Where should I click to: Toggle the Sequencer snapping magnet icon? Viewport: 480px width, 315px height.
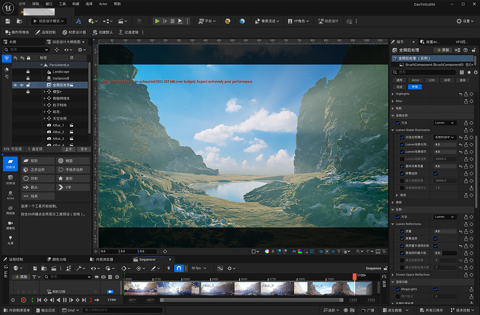(179, 268)
